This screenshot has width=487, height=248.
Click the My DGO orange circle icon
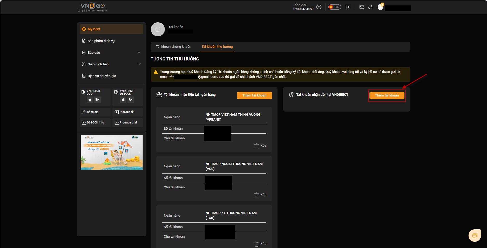pos(84,29)
